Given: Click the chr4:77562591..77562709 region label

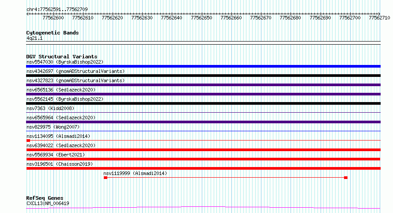Looking at the screenshot, I should coord(57,9).
